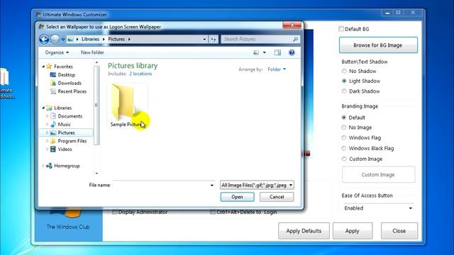Toggle Ctrl+Alt+Delete to Login checkbox
This screenshot has width=454, height=255.
tap(213, 212)
